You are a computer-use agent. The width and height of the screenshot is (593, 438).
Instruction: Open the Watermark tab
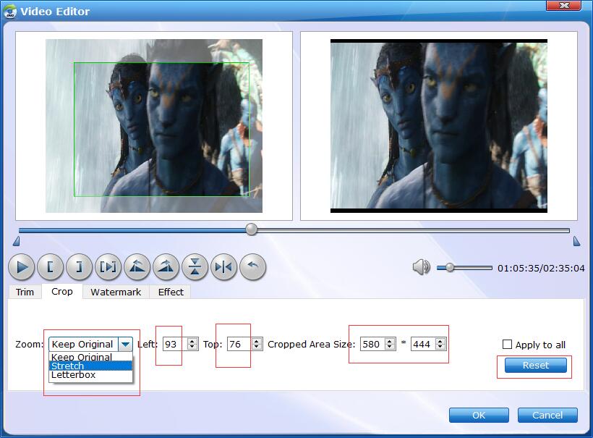[x=116, y=292]
